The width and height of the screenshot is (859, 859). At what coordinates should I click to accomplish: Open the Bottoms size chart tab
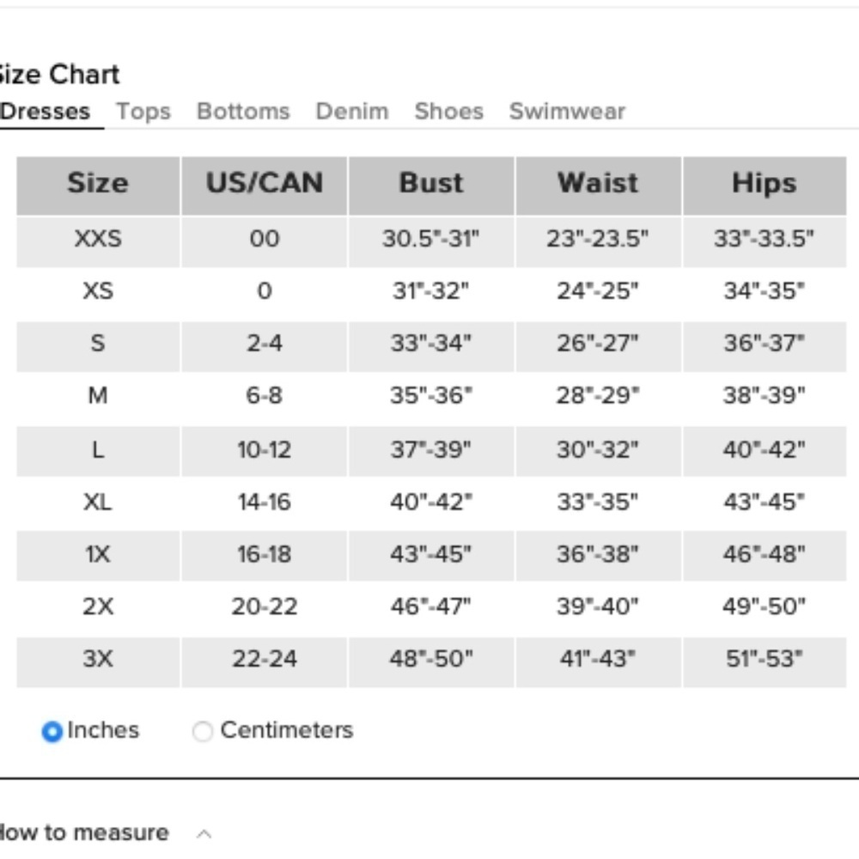click(x=243, y=112)
